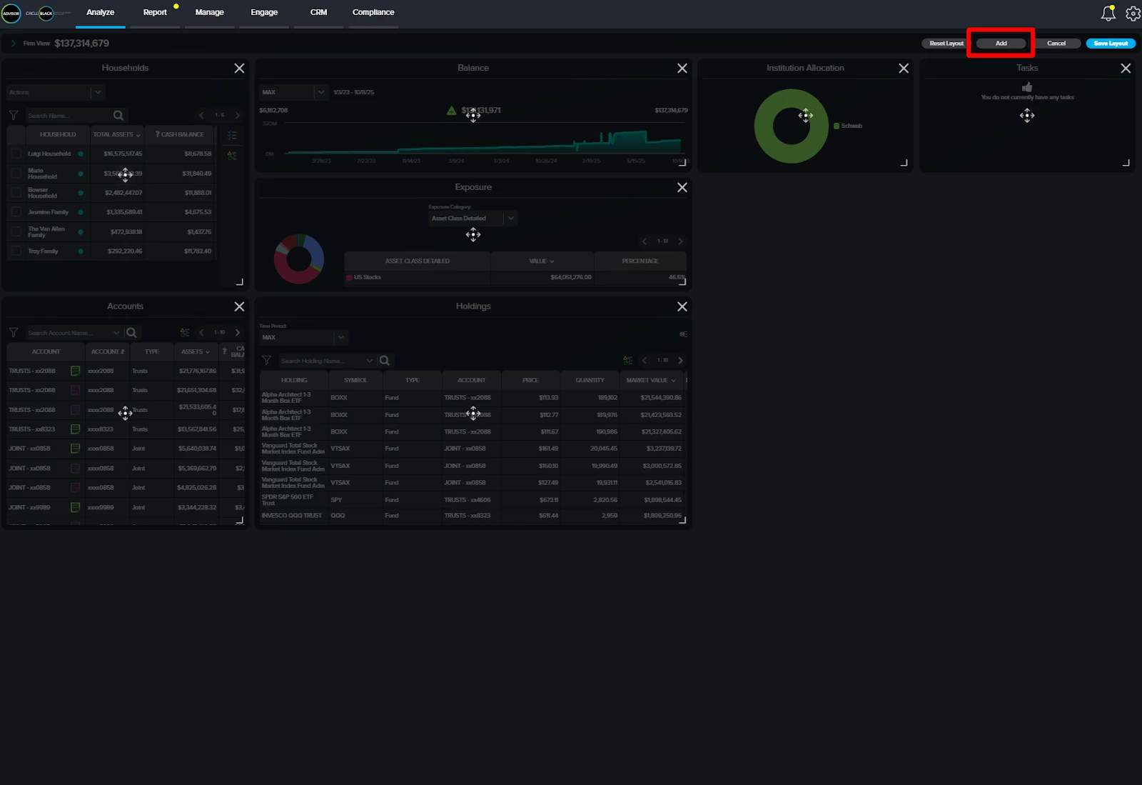Open the notifications bell icon
Viewport: 1142px width, 785px height.
pyautogui.click(x=1108, y=13)
